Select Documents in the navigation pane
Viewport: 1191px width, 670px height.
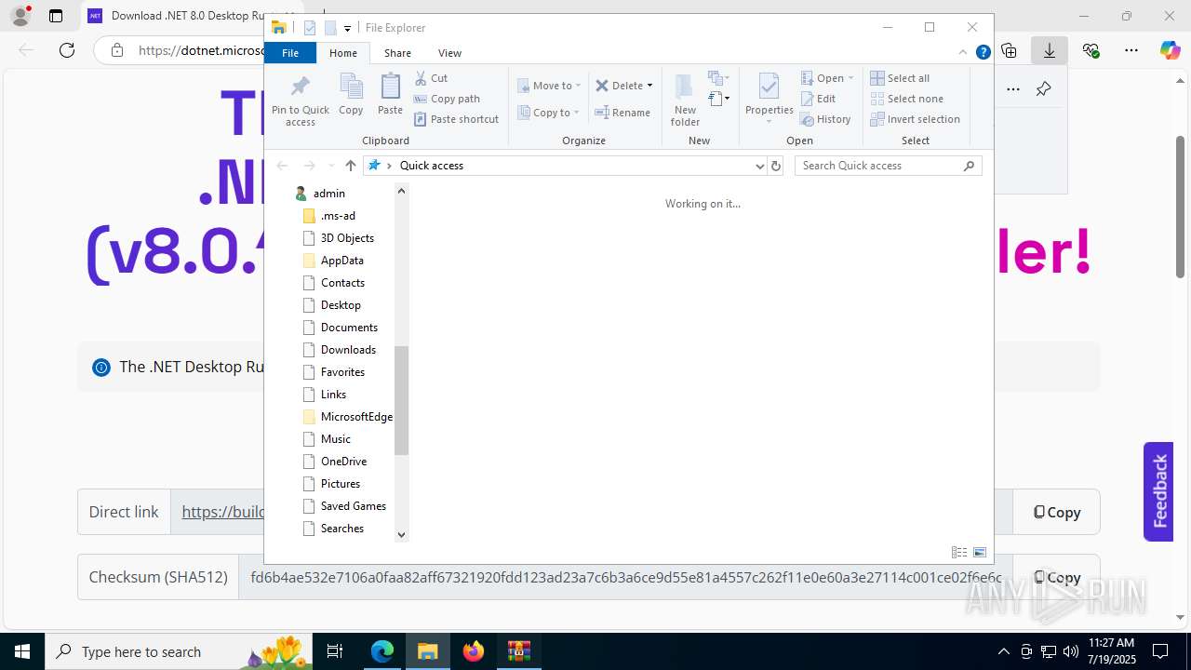pos(349,328)
